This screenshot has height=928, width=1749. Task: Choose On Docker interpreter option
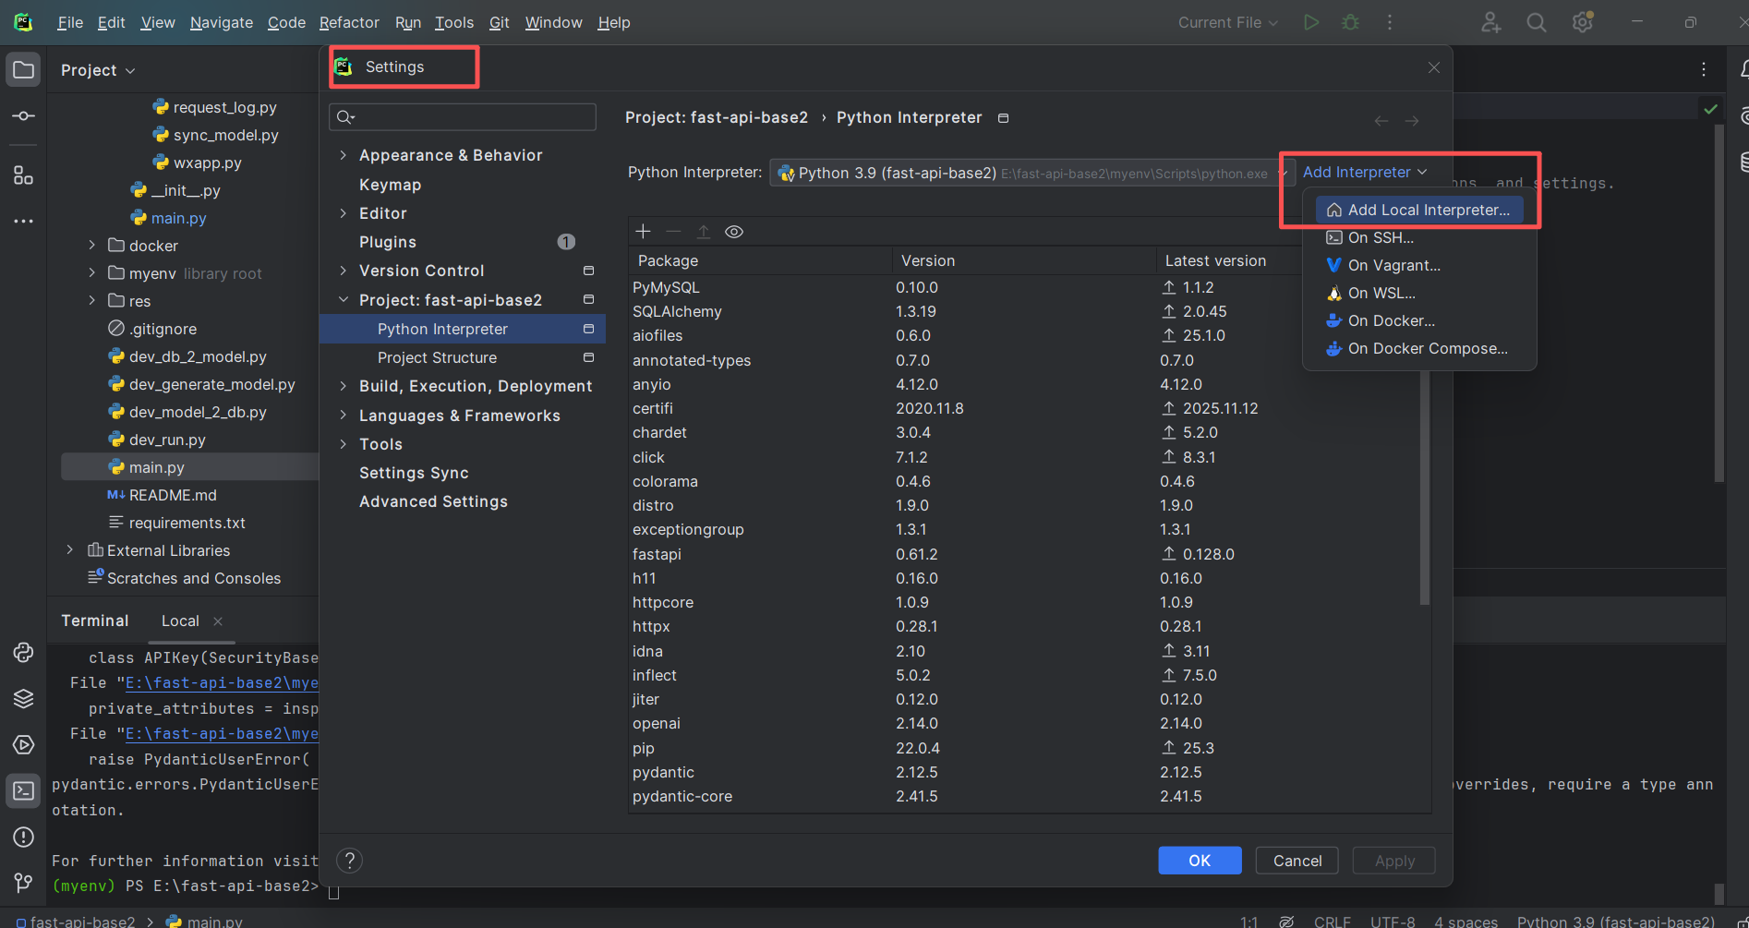tap(1419, 320)
